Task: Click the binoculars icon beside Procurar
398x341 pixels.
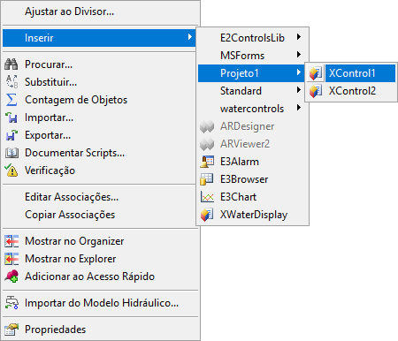Action: point(11,64)
